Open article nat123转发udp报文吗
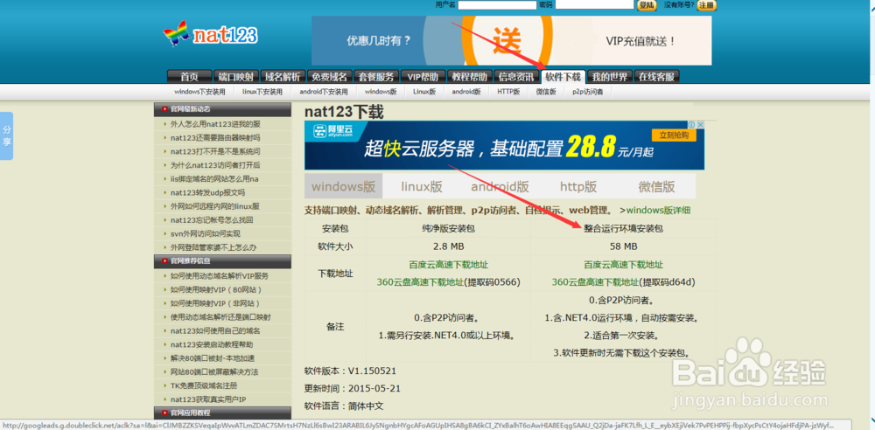This screenshot has height=430, width=875. (x=207, y=192)
